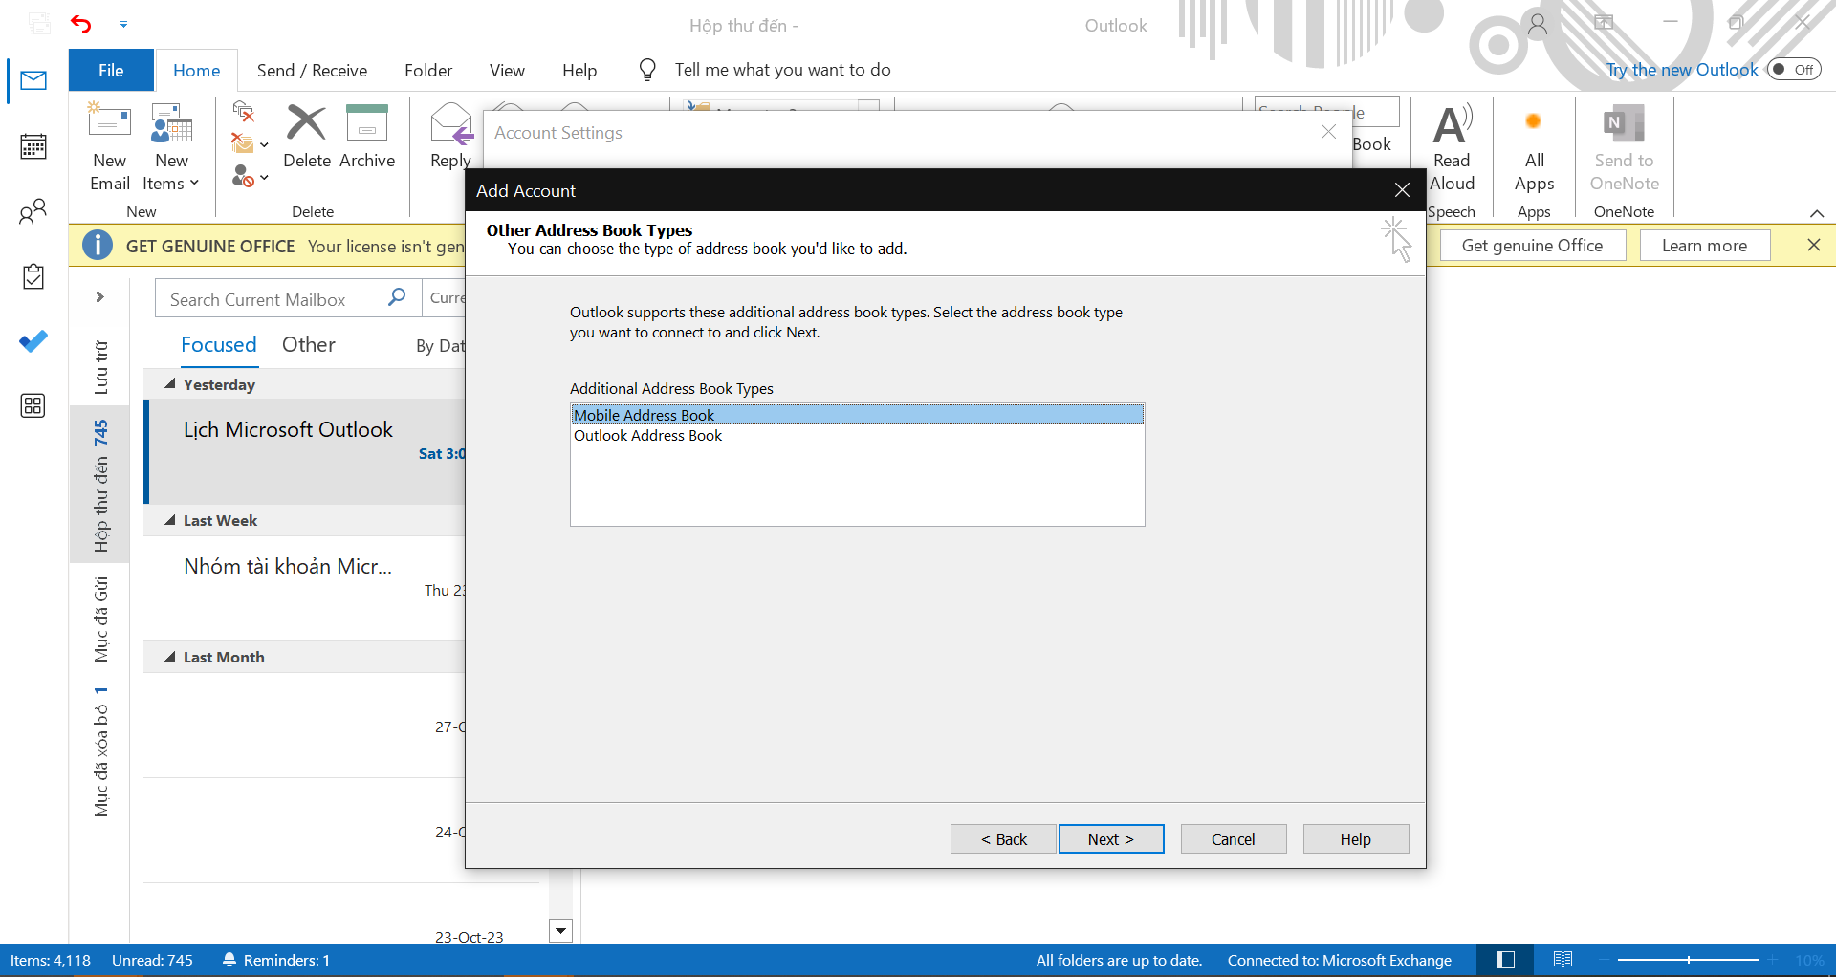
Task: Open the People contacts view
Action: (x=33, y=211)
